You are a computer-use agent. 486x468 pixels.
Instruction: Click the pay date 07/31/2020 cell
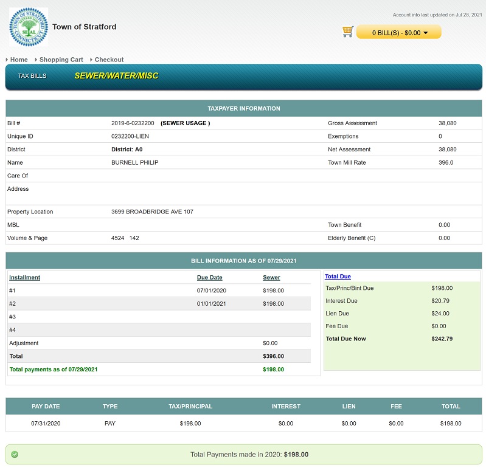(x=46, y=424)
